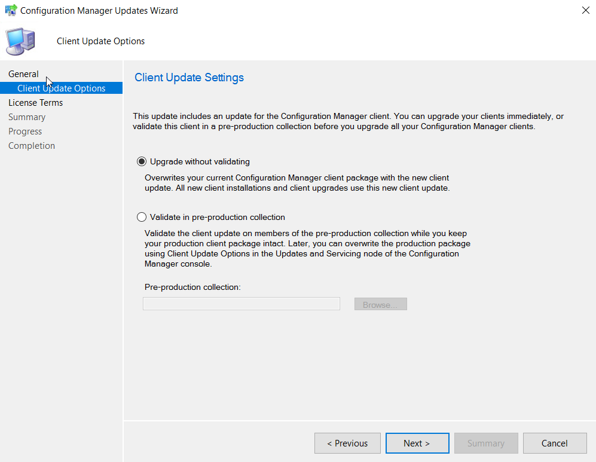
Task: Click the Summary button at bottom
Action: [x=486, y=443]
